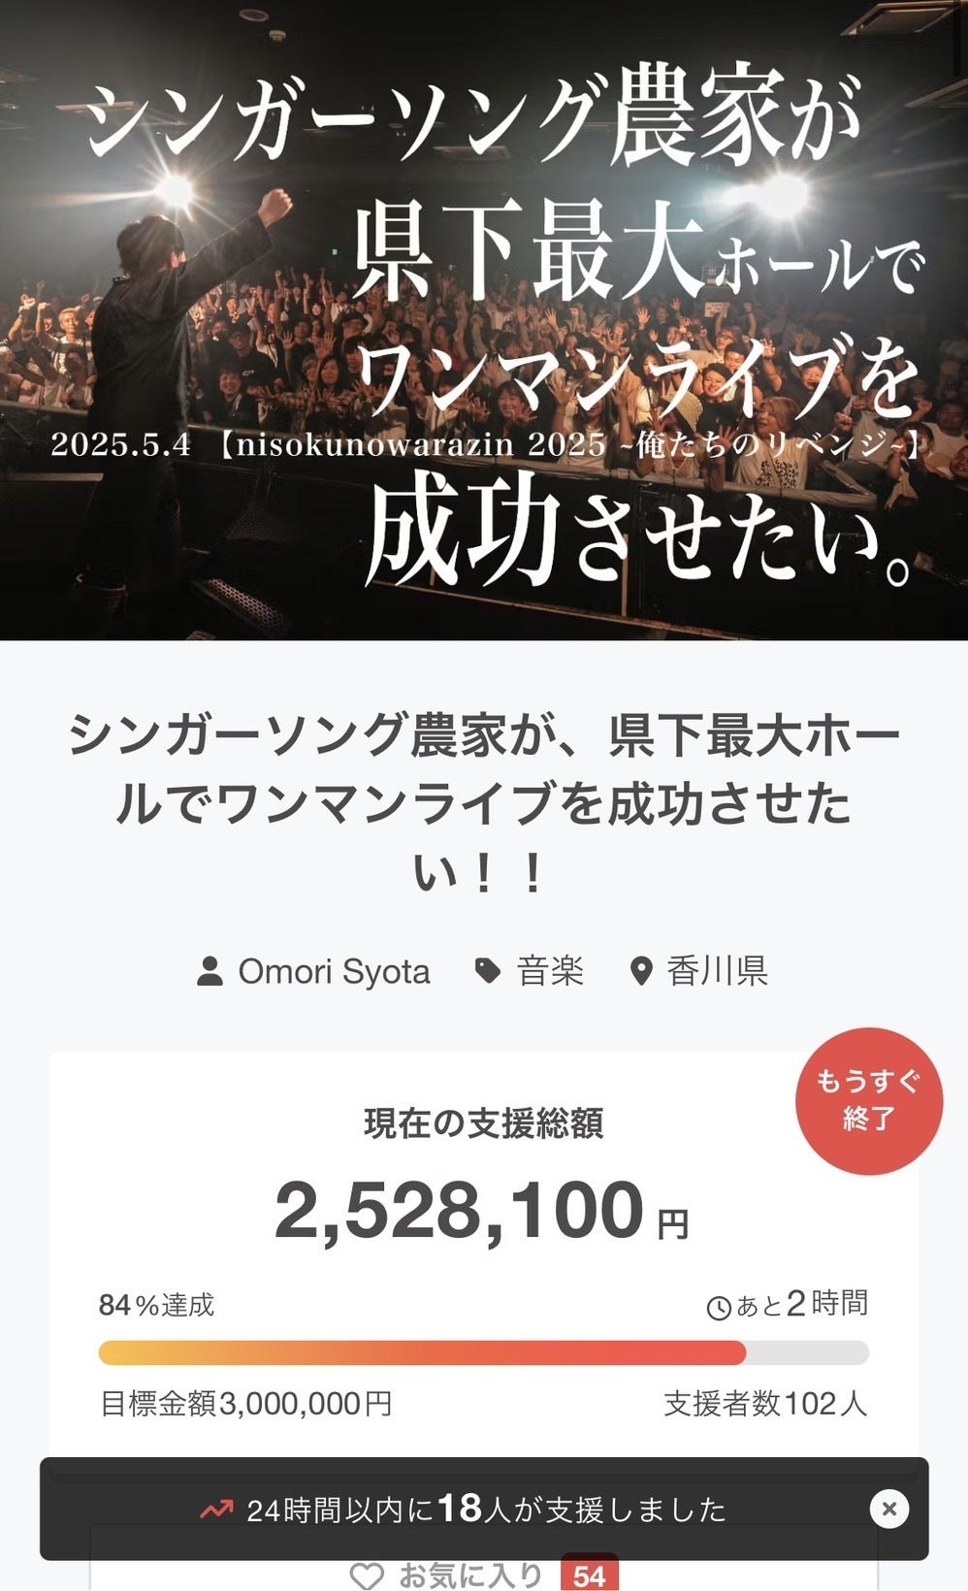
Task: Click the project title heading シンガーソング農家が
Action: [x=483, y=803]
